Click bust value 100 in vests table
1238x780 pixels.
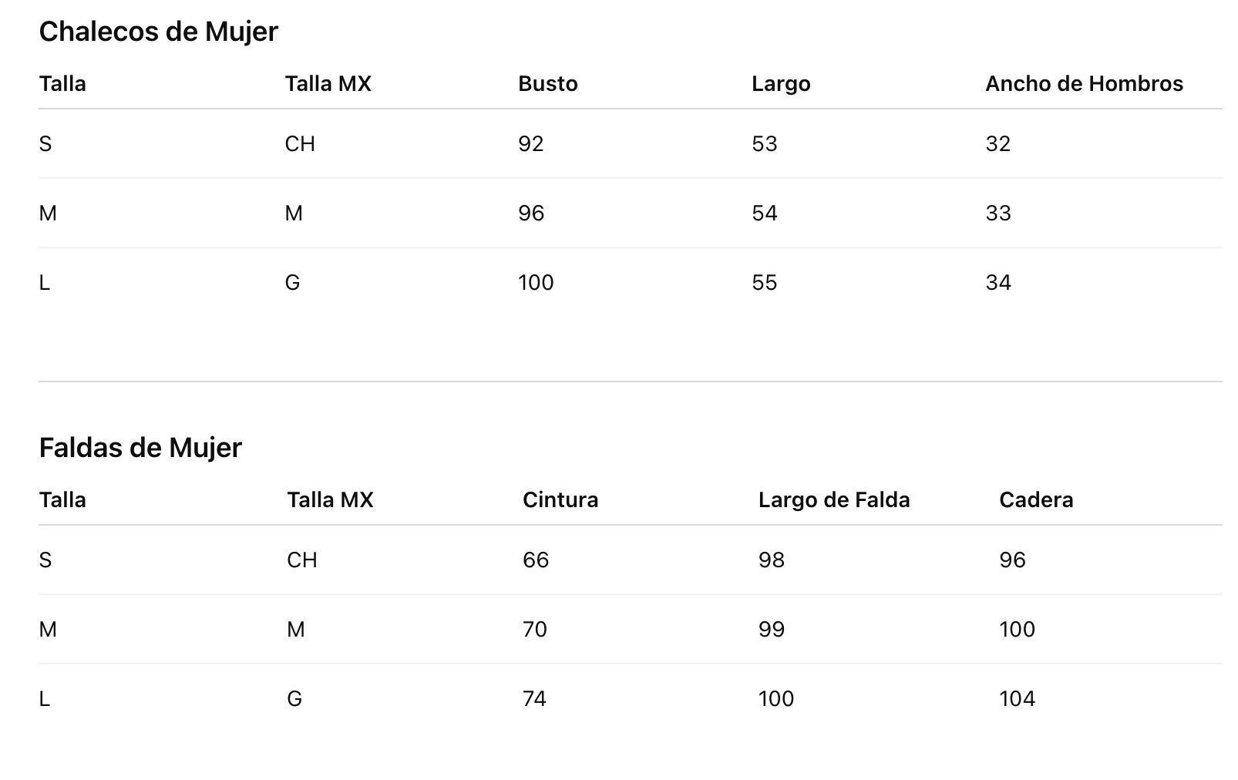pos(536,282)
